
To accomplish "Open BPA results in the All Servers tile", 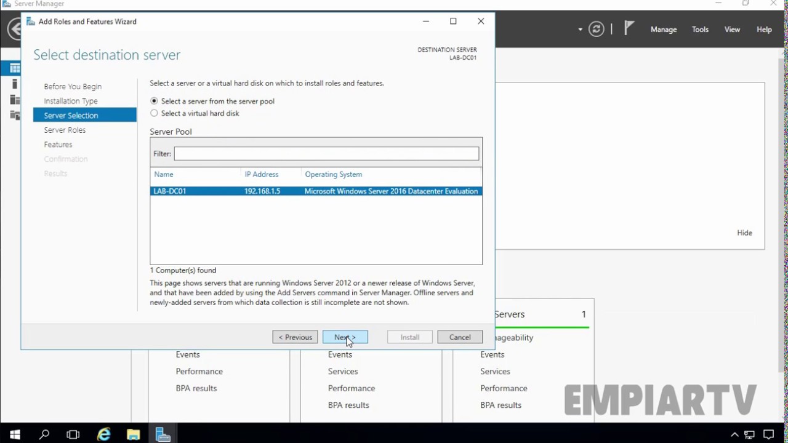I will (501, 405).
